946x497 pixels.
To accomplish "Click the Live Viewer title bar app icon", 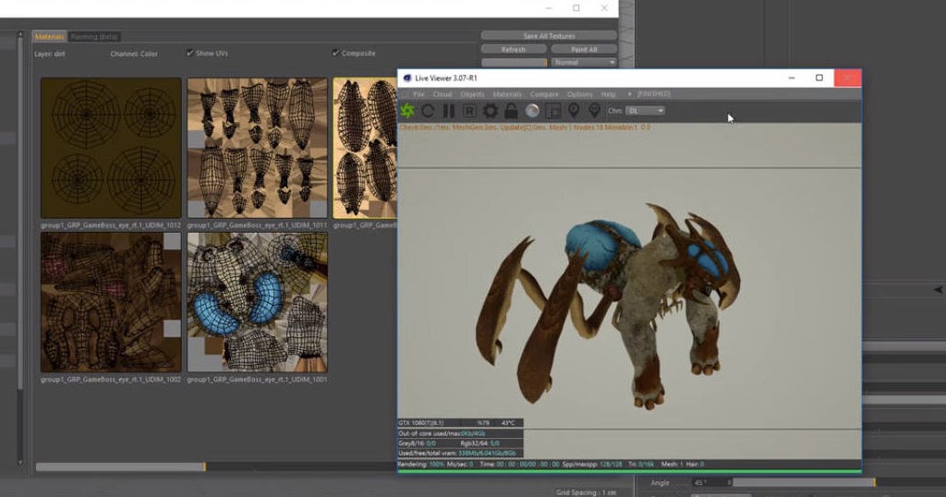I will pyautogui.click(x=406, y=79).
